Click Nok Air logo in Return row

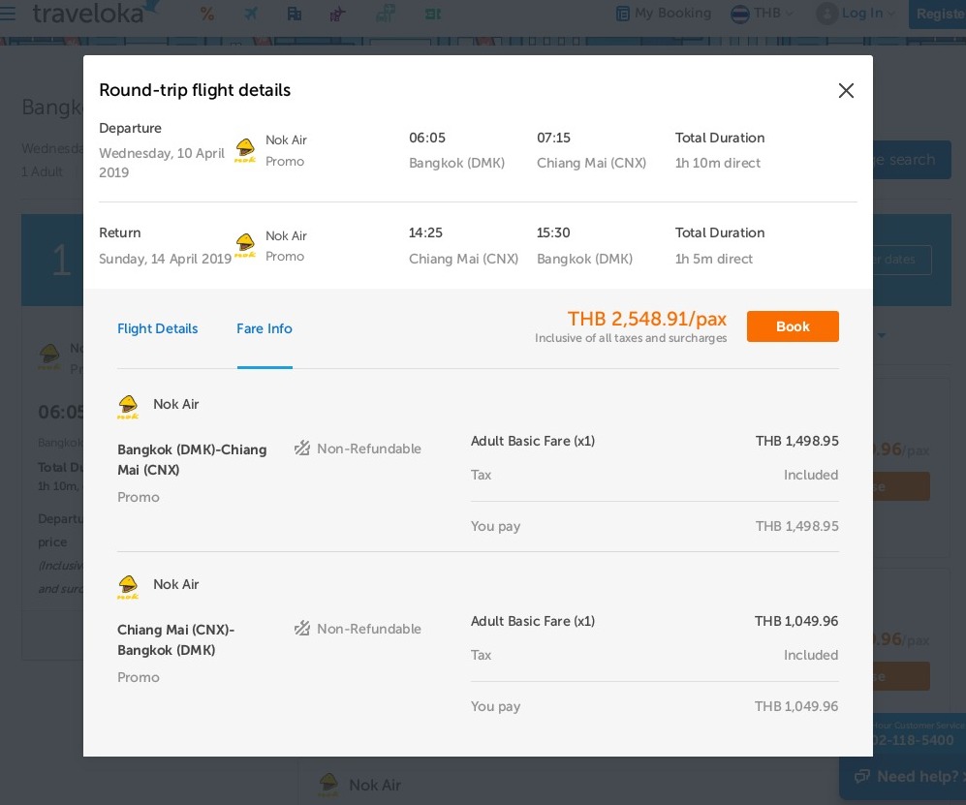click(245, 245)
